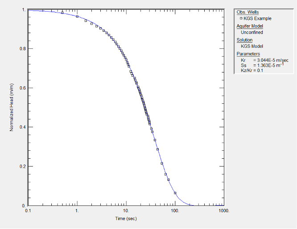Click the KGS Example well name

(x=257, y=18)
